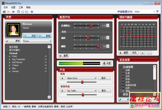Enable the 低通滤波器 low-pass filter effect
The height and width of the screenshot is (110, 162).
click(x=123, y=85)
